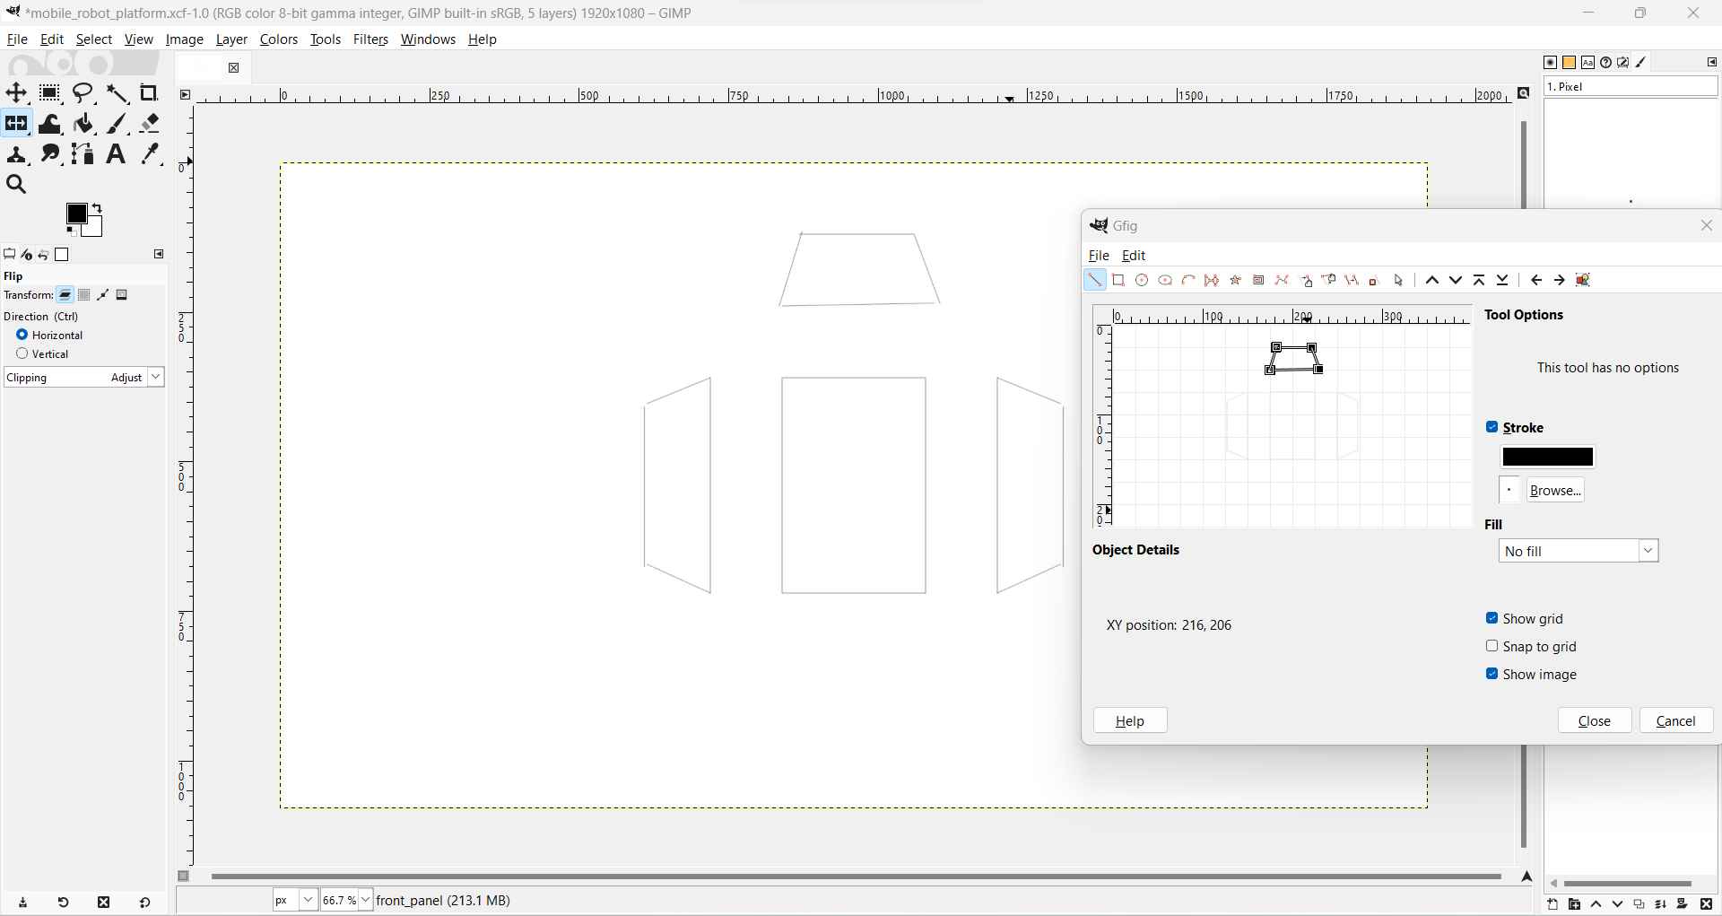The image size is (1722, 916).
Task: Select the Eraser tool
Action: pyautogui.click(x=150, y=124)
